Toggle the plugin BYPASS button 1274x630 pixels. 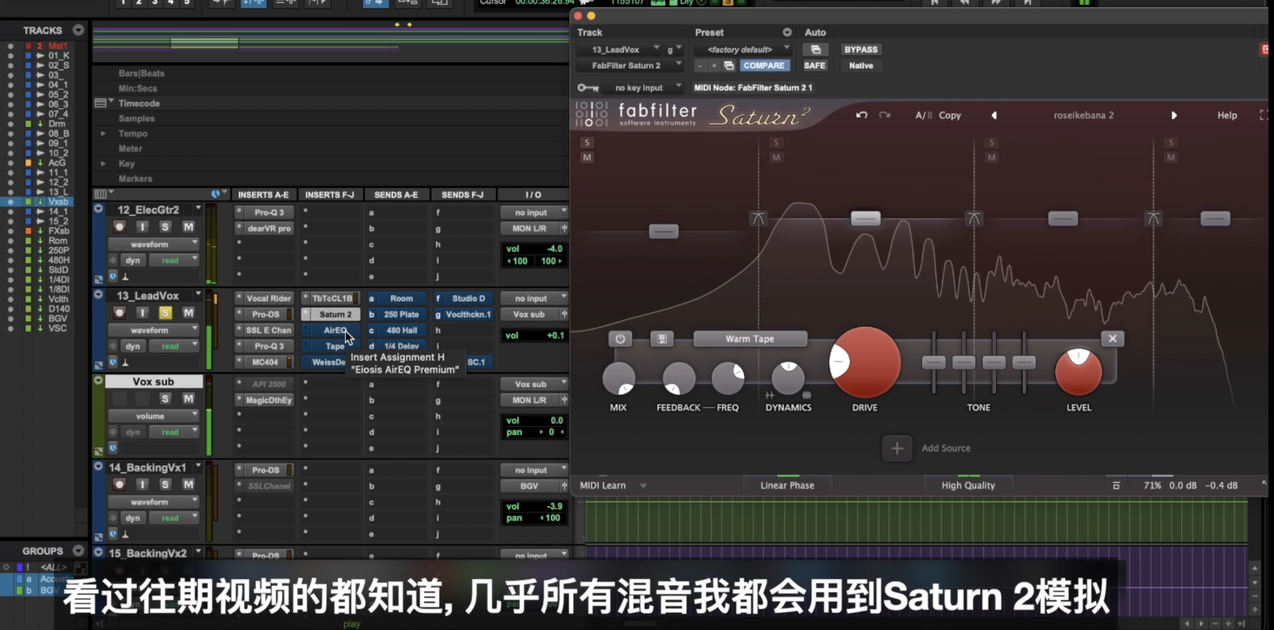[861, 49]
